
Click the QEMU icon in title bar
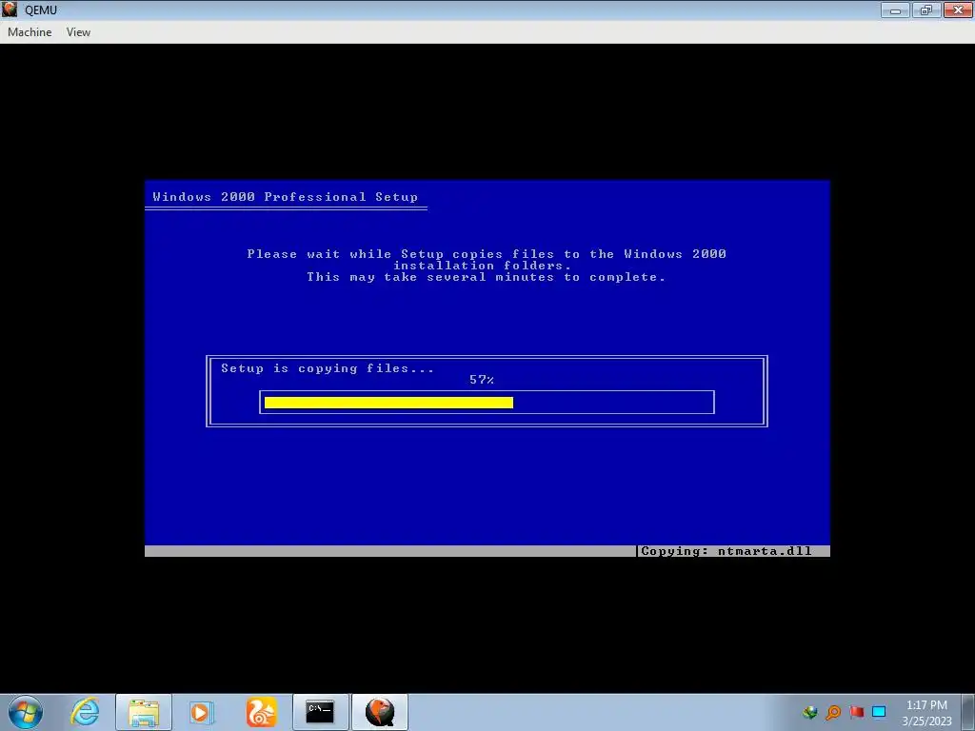coord(10,10)
